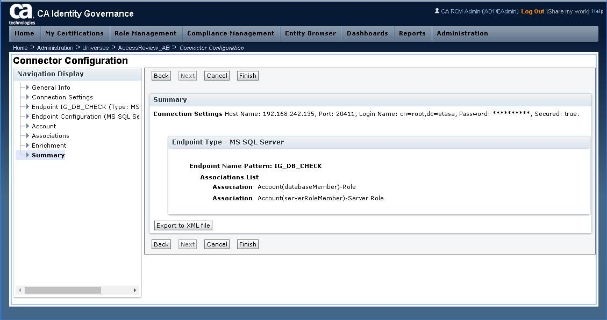Viewport: 607px width, 320px height.
Task: Go to Universes in the breadcrumb
Action: (x=96, y=48)
